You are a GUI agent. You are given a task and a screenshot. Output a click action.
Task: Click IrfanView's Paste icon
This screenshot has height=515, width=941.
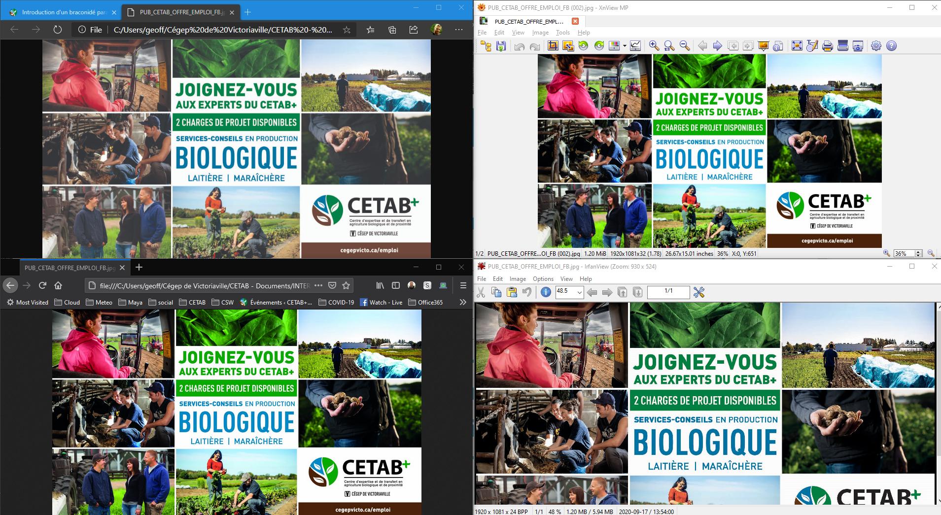click(512, 292)
